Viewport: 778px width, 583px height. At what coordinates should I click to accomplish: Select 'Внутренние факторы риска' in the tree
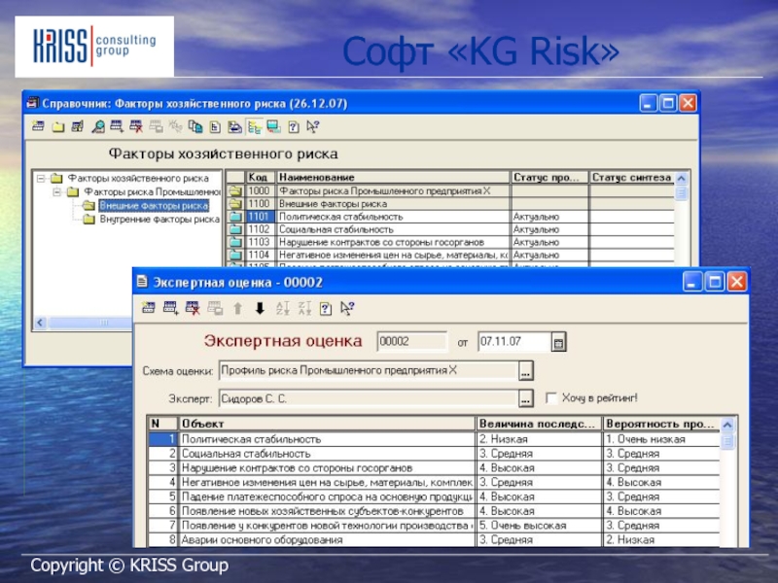click(x=159, y=220)
